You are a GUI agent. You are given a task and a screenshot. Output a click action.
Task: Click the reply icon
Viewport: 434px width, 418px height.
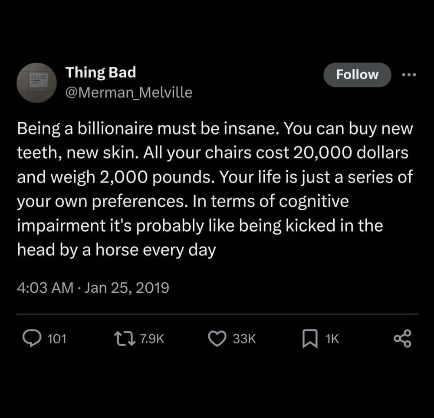click(x=31, y=338)
